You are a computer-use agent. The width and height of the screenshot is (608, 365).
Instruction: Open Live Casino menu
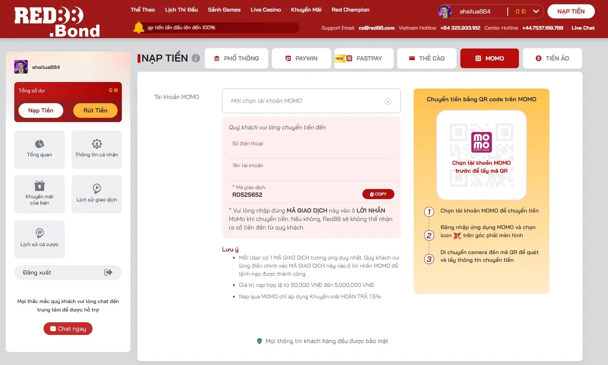point(266,10)
